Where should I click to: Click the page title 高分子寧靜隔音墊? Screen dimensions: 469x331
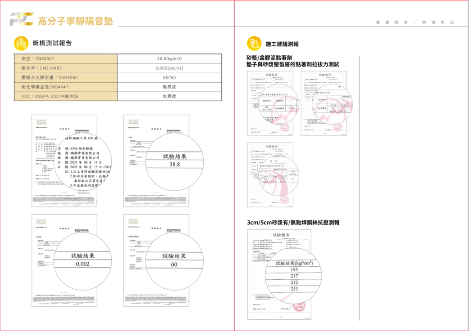tap(75, 21)
